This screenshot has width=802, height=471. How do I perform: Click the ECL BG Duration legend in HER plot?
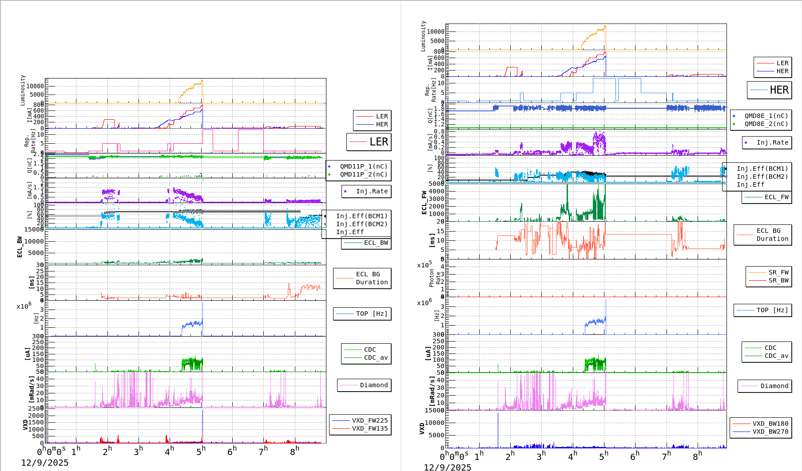pos(772,235)
